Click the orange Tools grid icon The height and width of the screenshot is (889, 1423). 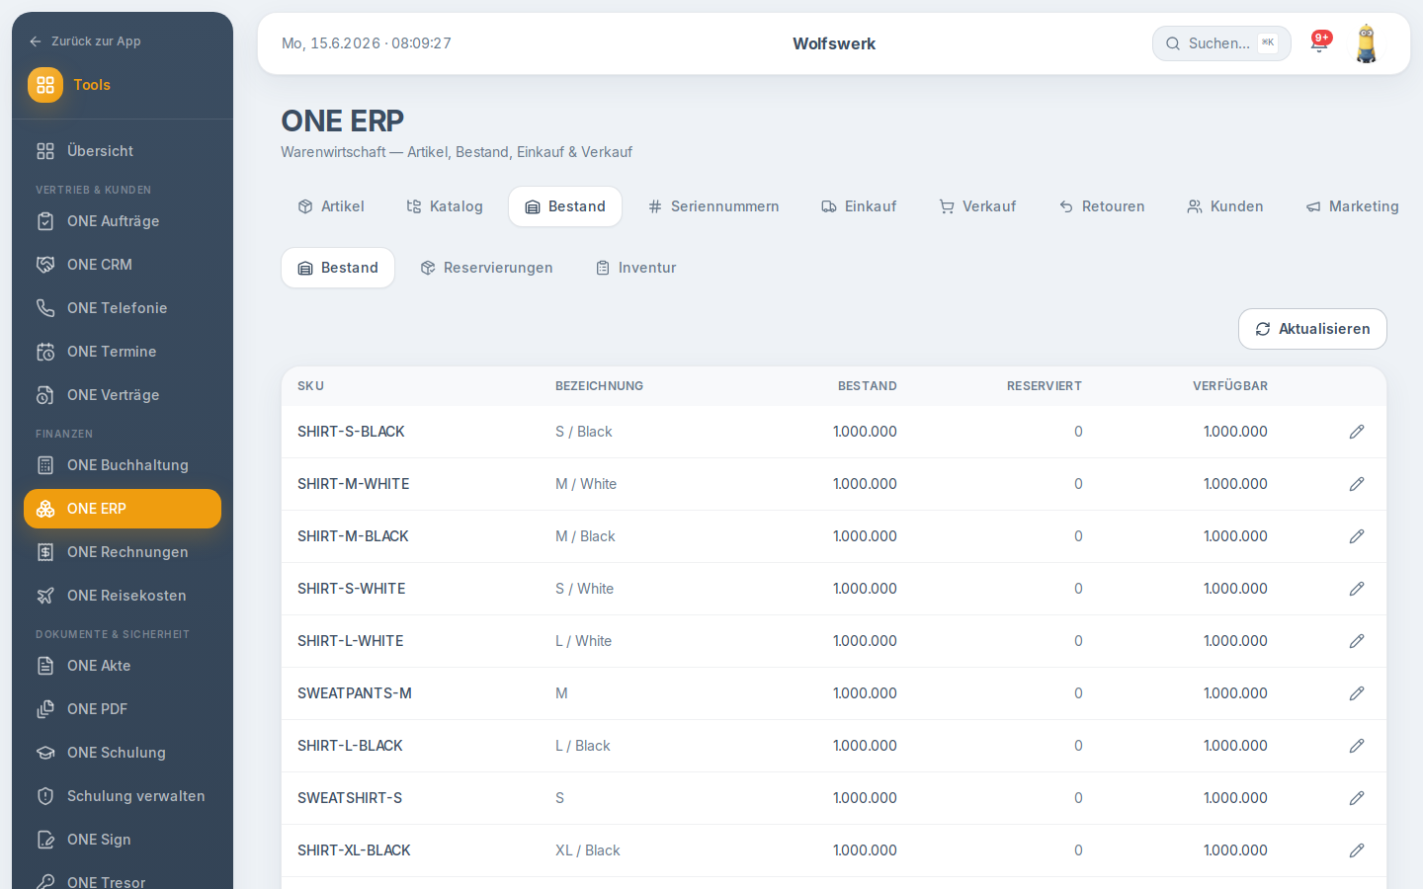click(x=45, y=85)
